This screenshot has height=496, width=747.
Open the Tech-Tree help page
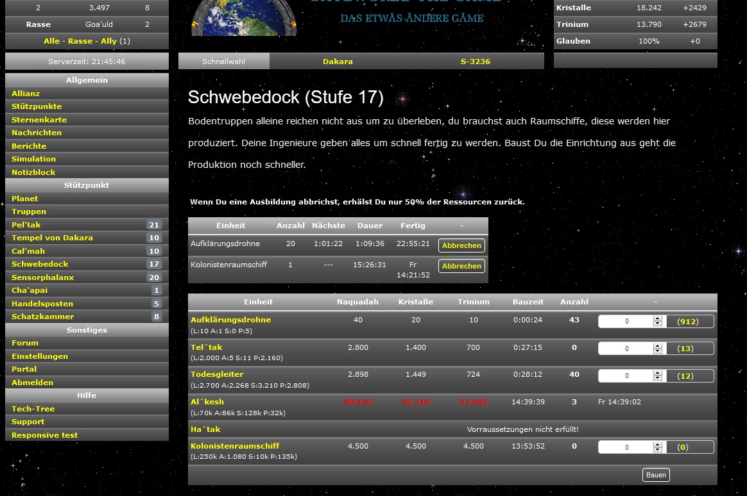(33, 409)
